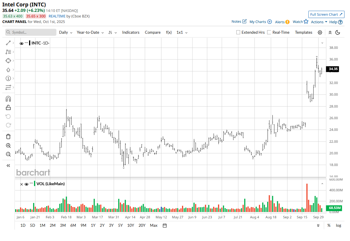Open the Templates menu
This screenshot has width=350, height=241.
tap(303, 32)
